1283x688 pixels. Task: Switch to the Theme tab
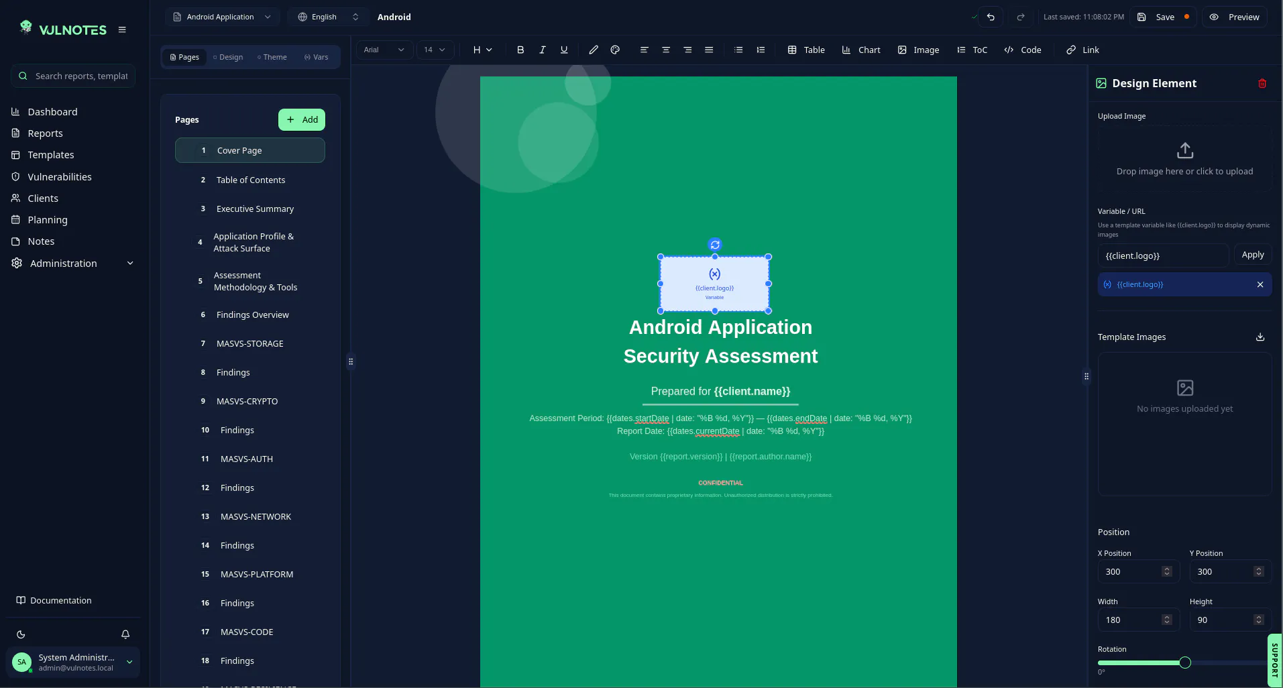coord(272,57)
